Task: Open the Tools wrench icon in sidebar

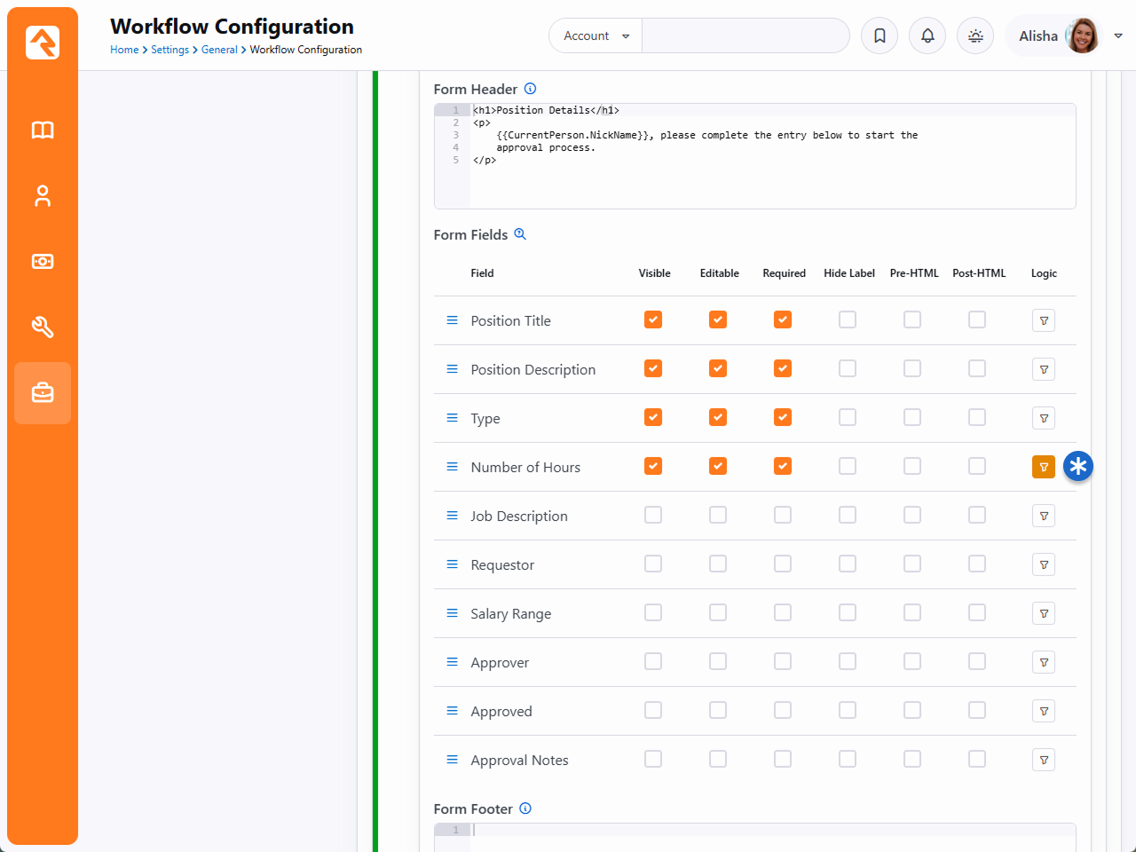Action: (43, 327)
